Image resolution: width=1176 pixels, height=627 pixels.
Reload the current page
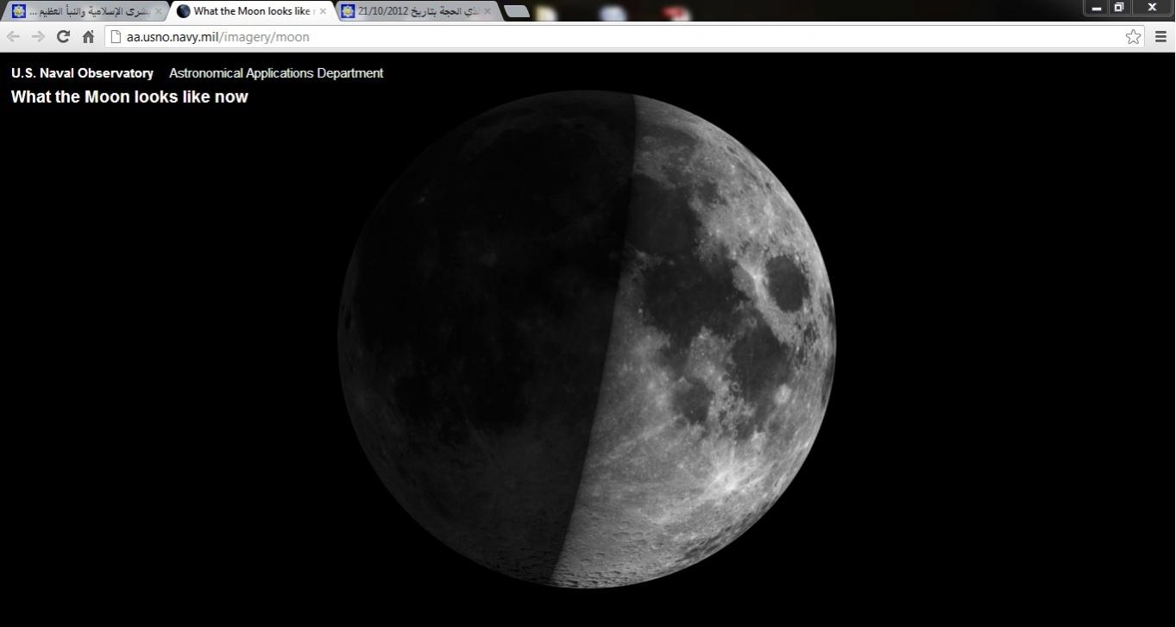[x=63, y=36]
